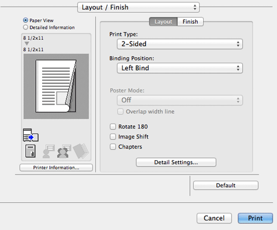Viewport: 277px width, 230px height.
Task: Click the Binding Position label
Action: coord(132,58)
